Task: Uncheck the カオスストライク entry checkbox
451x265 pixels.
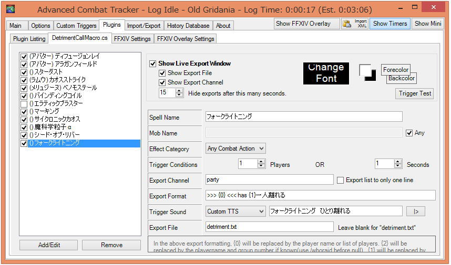Action: coord(24,80)
